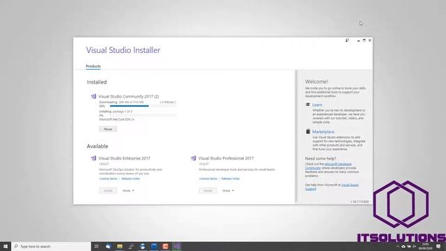
Task: Open Release notes link for Enterprise 2017
Action: (x=130, y=178)
